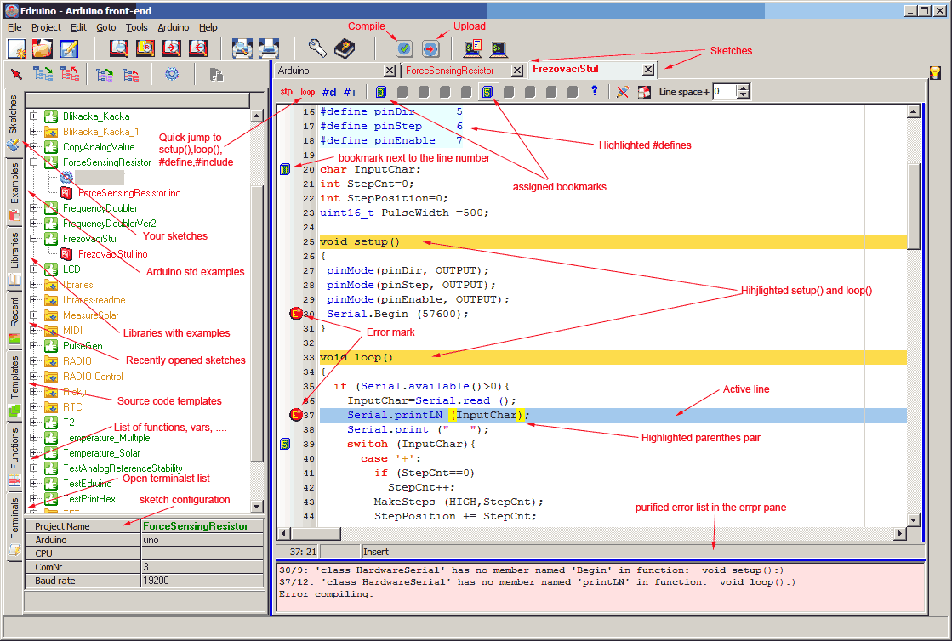Toggle bookmark 5 in editor toolbar
952x641 pixels.
487,92
